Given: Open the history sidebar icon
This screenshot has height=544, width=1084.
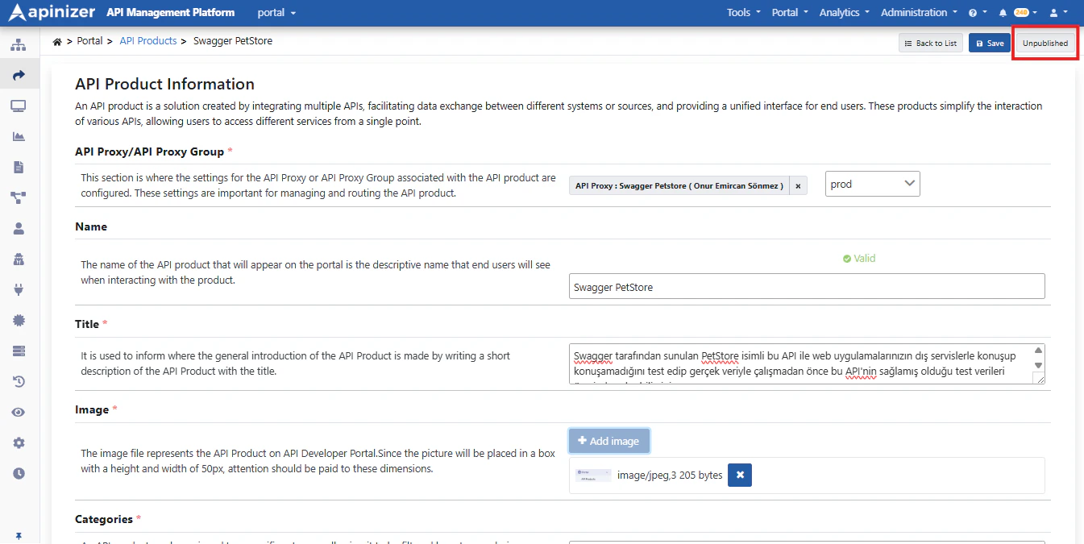Looking at the screenshot, I should pyautogui.click(x=19, y=381).
